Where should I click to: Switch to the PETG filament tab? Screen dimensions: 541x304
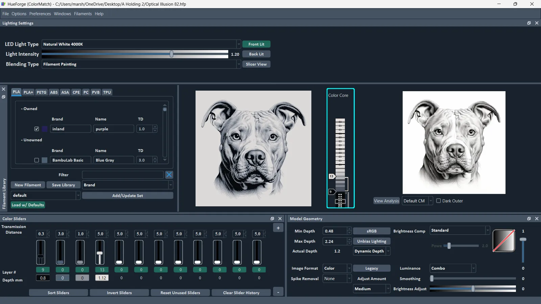(41, 92)
